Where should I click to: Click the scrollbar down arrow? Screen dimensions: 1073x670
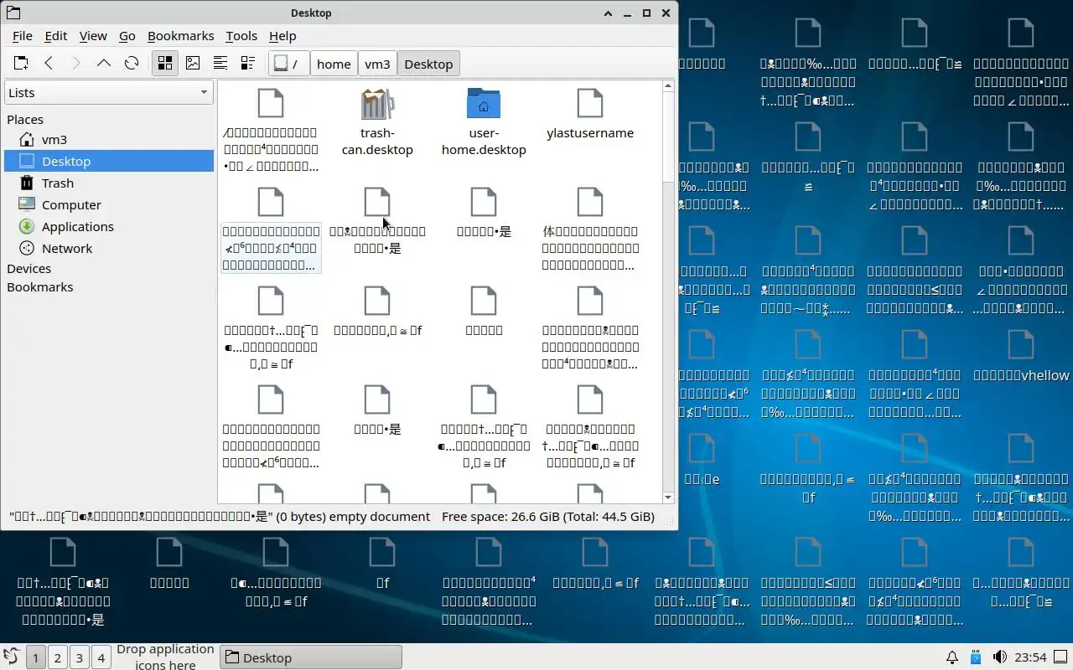668,497
